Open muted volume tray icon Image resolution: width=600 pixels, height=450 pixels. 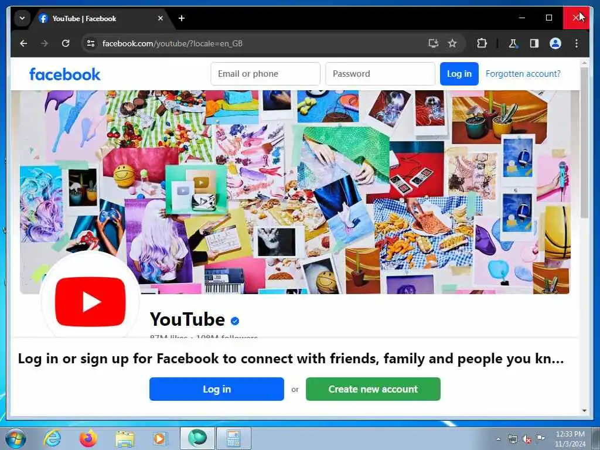527,439
